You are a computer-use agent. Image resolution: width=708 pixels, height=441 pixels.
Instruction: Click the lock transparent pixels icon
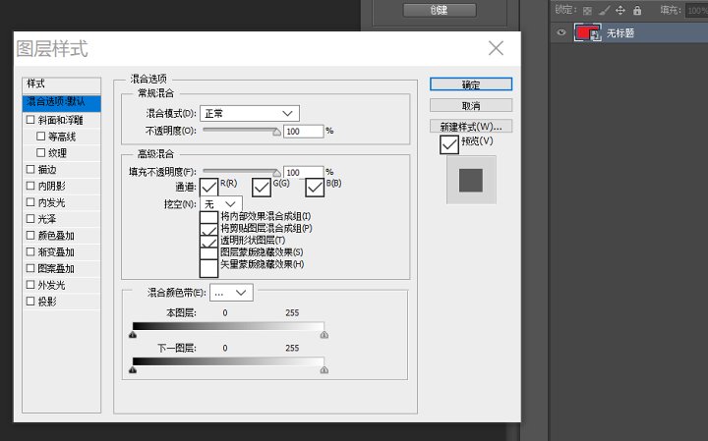click(x=588, y=10)
